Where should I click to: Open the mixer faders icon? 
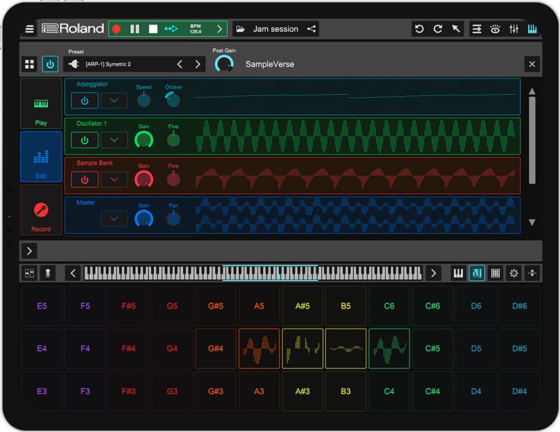pos(514,29)
